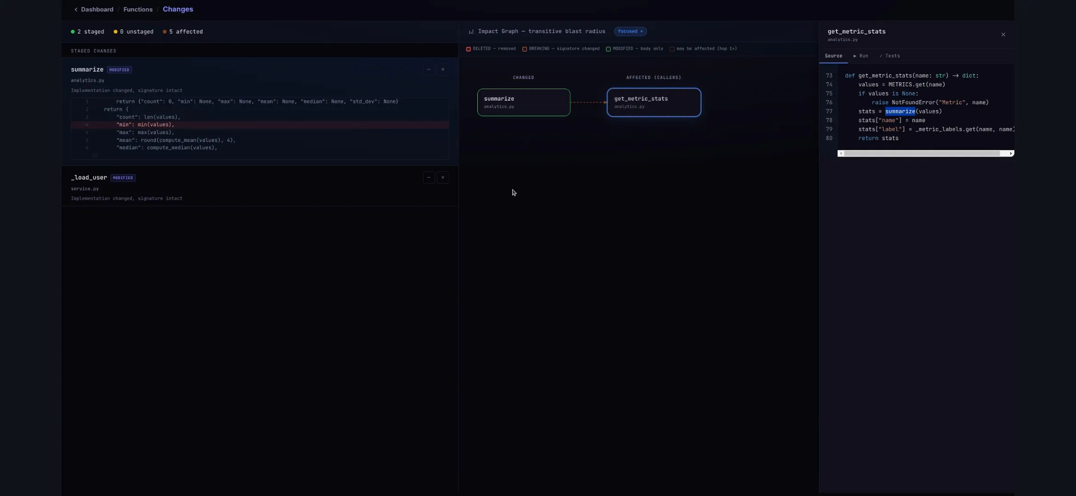Screen dimensions: 1076x496
Task: Click the Changes breadcrumb
Action: tap(178, 9)
